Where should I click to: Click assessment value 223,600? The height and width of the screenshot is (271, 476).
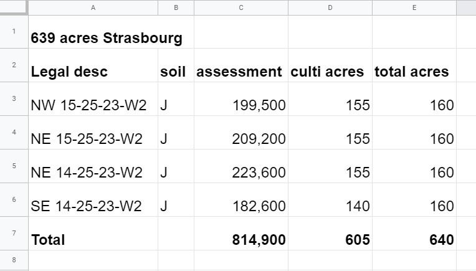point(241,166)
